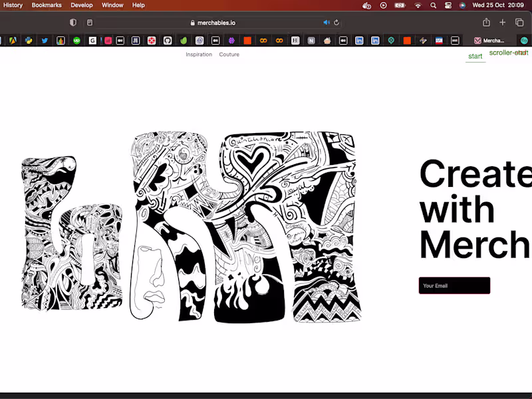Click the reload page icon in address bar
This screenshot has width=532, height=399.
click(336, 22)
